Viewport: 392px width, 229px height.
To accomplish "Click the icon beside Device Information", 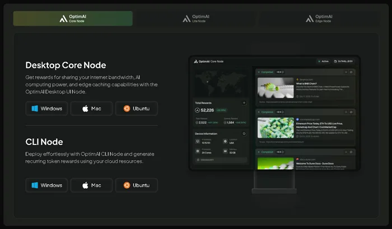I will pos(244,134).
